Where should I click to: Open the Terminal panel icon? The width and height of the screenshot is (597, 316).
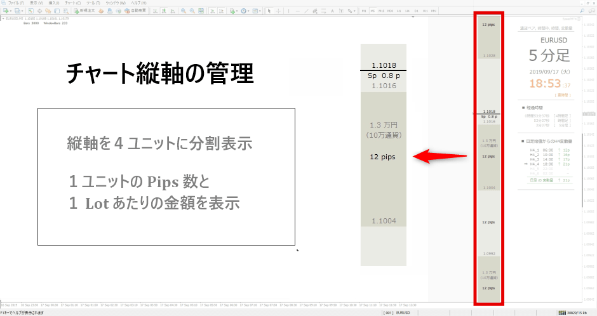[57, 11]
